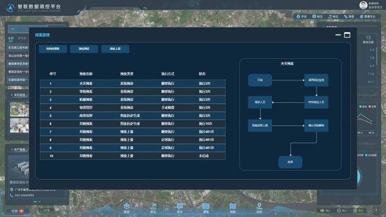Click the 标记 flag icon in bottom dock
This screenshot has width=386, height=217.
point(153,206)
